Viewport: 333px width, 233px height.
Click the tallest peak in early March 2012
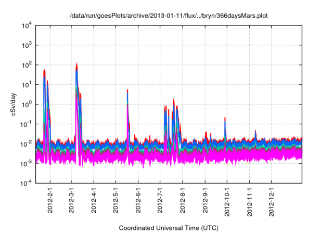click(x=77, y=64)
